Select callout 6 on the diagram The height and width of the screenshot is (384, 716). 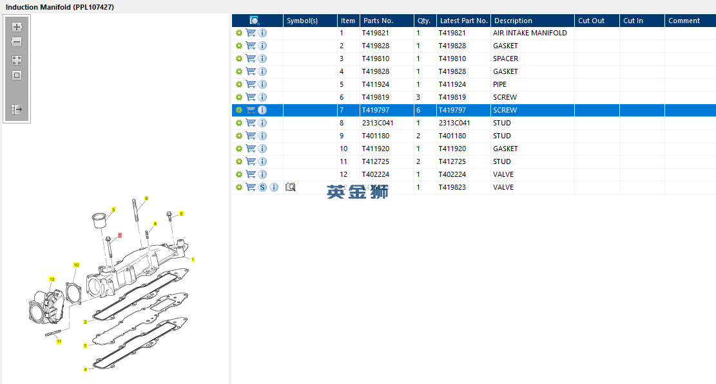181,214
